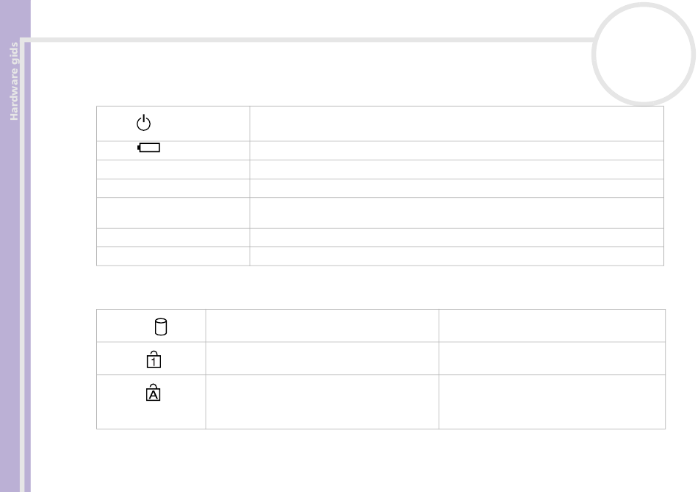698x492 pixels.
Task: Click the middle cell in the Caps Lock row
Action: coord(323,402)
